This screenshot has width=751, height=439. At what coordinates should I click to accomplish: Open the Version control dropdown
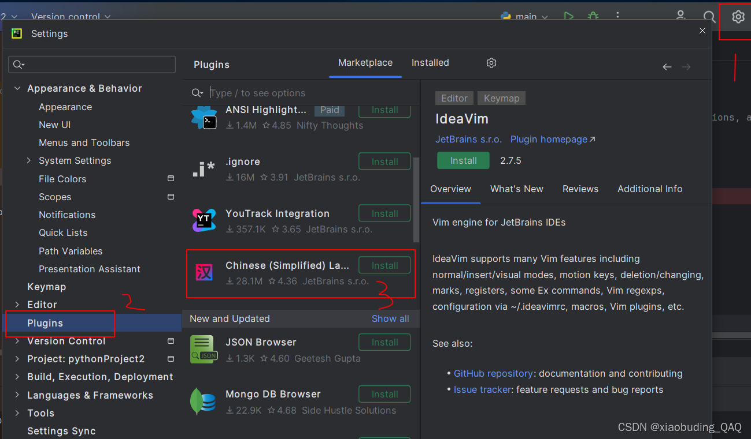[x=71, y=17]
